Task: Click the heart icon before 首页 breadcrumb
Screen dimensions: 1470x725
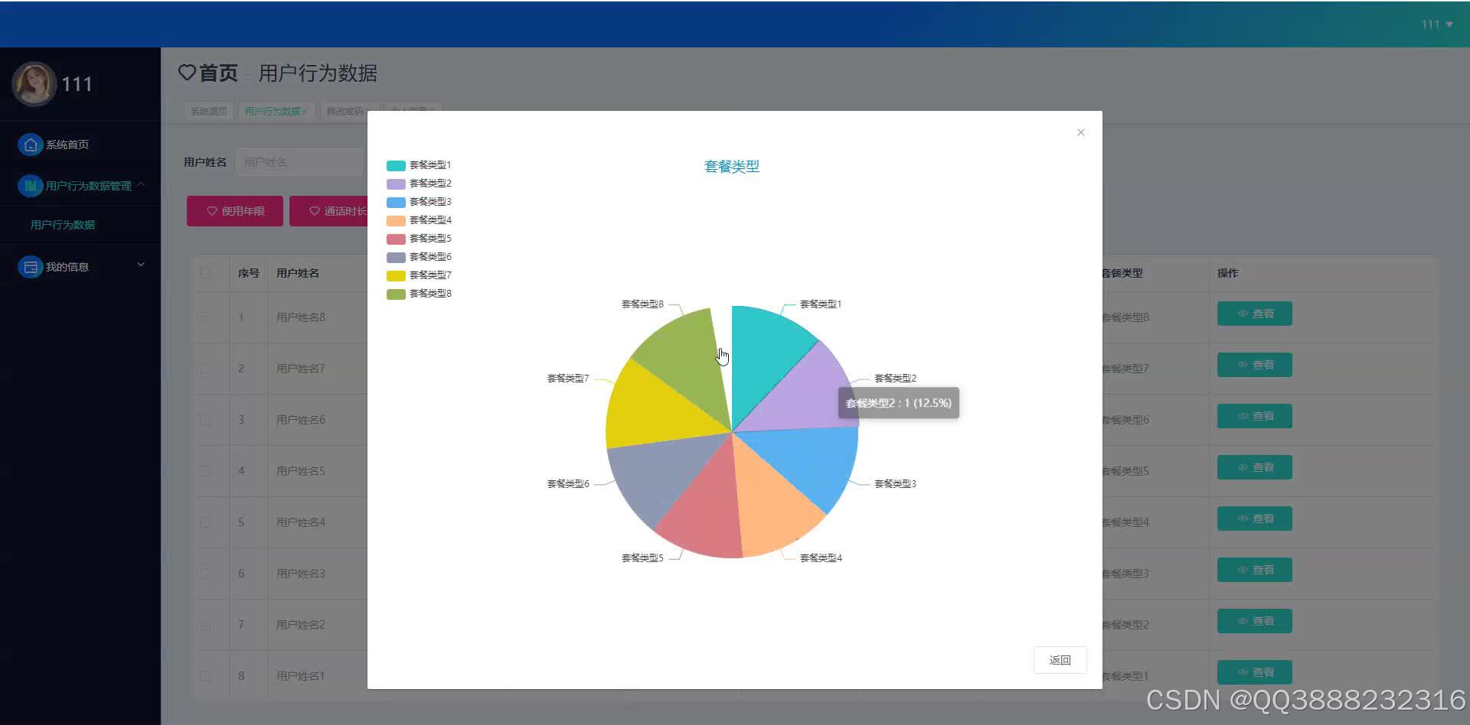Action: tap(188, 73)
